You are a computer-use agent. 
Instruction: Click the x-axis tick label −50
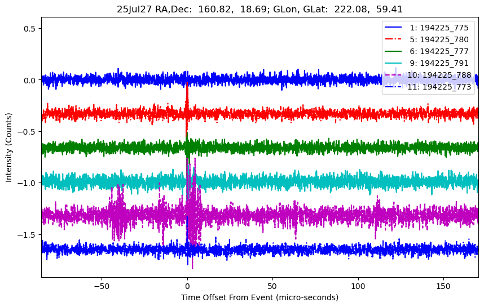point(102,286)
